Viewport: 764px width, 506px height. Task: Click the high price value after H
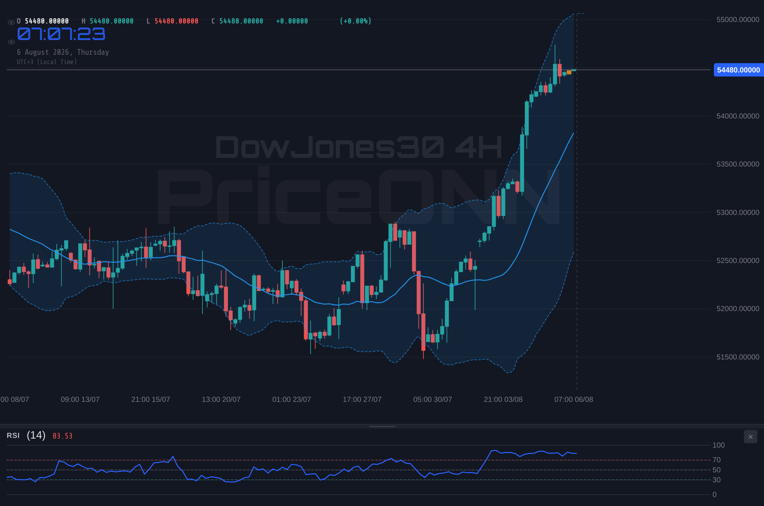coord(112,21)
